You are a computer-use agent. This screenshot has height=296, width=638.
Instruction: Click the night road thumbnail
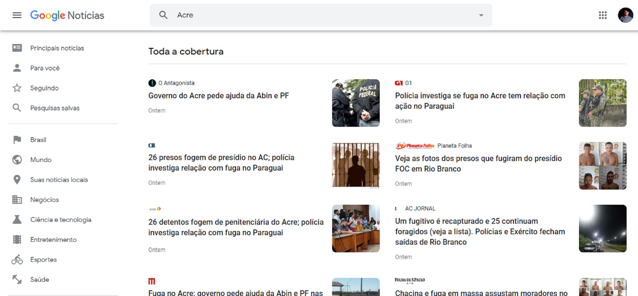click(602, 228)
